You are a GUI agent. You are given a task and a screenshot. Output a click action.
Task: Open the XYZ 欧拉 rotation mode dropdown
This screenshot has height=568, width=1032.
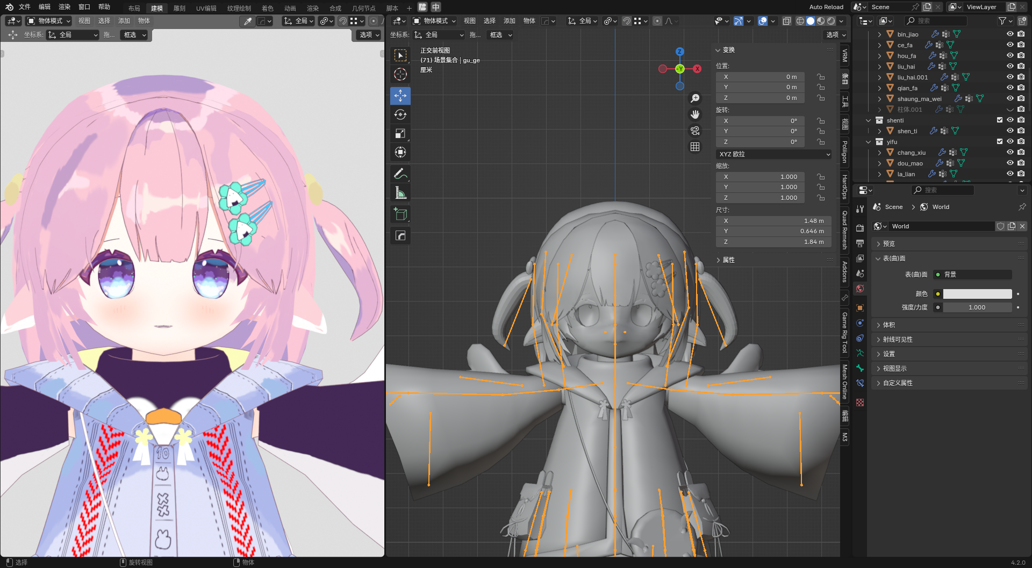(774, 154)
